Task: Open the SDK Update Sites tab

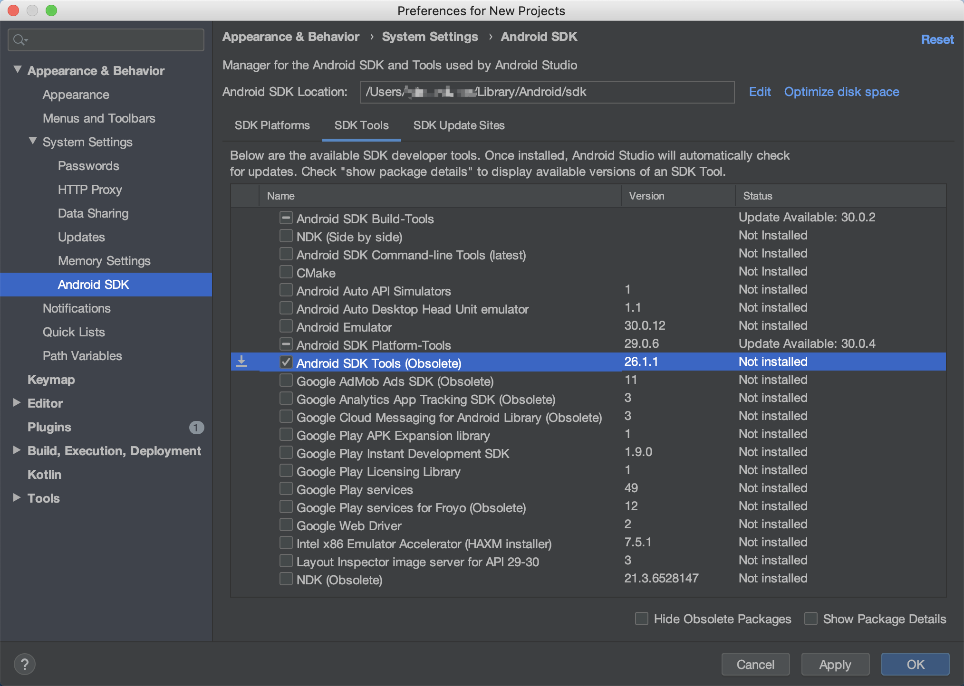Action: pyautogui.click(x=459, y=125)
